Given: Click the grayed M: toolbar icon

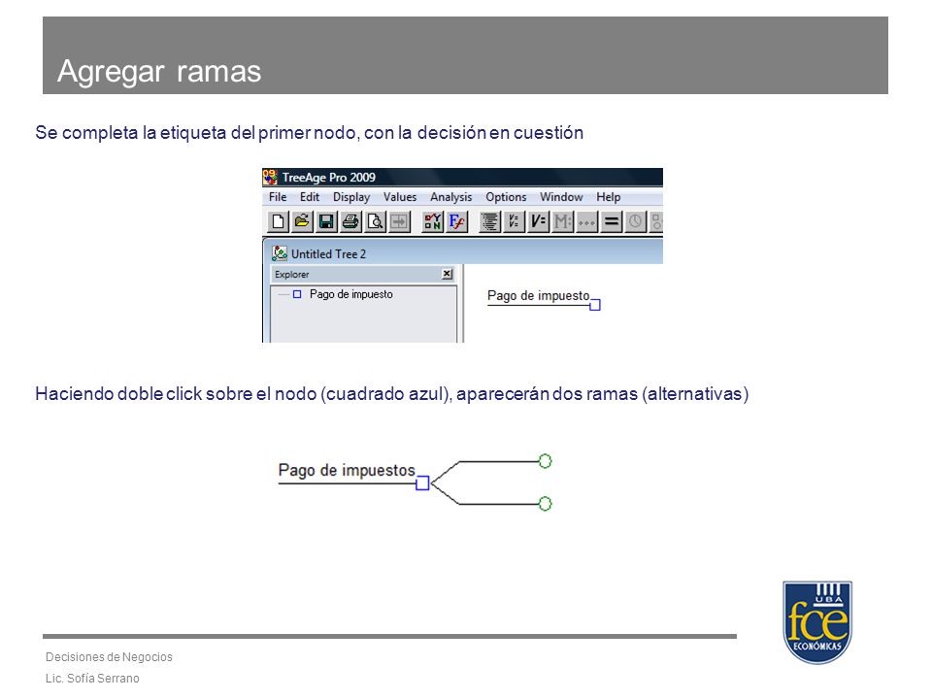Looking at the screenshot, I should pos(562,221).
